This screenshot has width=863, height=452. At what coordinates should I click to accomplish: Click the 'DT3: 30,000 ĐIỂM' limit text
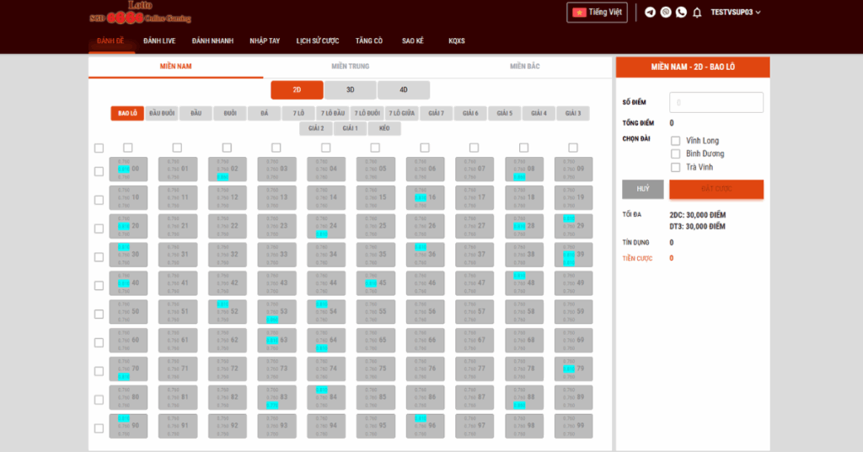[x=697, y=226]
